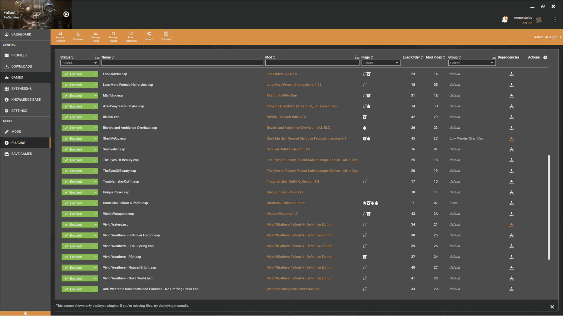Expand status dropdown for Vivid Weathers - Spring.esp
This screenshot has height=316, width=563.
tap(96, 246)
